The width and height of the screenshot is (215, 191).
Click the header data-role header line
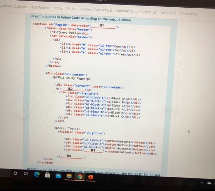(68, 29)
